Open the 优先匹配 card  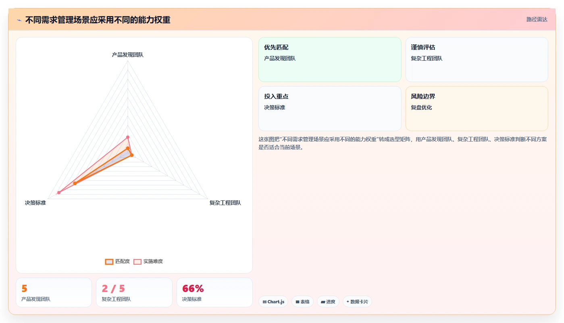coord(330,60)
